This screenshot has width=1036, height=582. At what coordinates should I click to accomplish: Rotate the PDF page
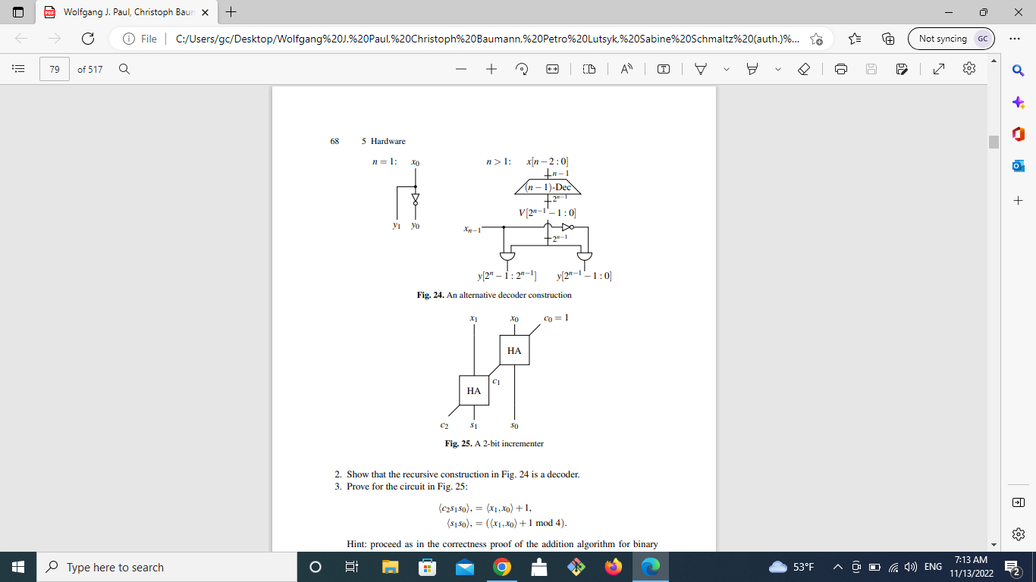coord(521,68)
